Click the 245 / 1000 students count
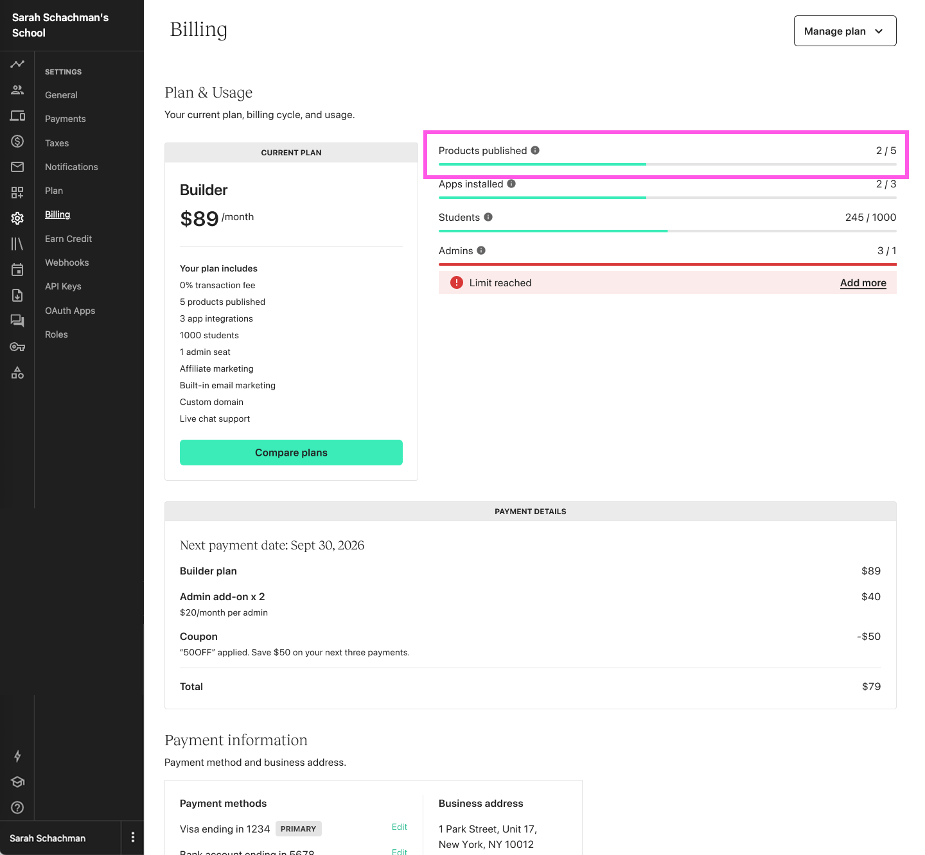Screen dimensions: 925x855 870,217
